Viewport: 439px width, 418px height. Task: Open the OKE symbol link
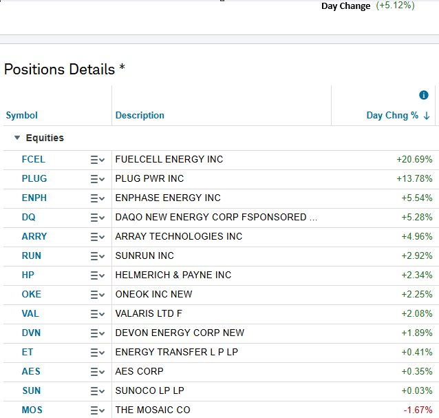(32, 294)
